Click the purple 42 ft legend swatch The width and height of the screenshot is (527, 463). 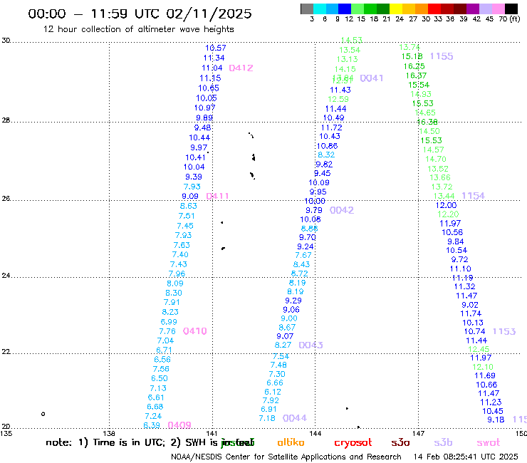(x=473, y=9)
